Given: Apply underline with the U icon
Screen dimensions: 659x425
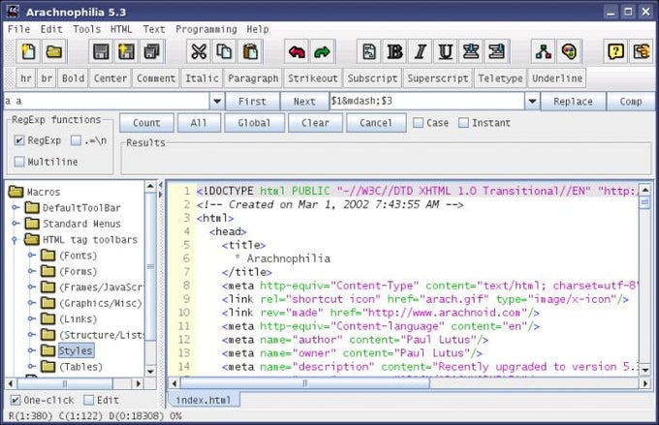Looking at the screenshot, I should coord(446,51).
